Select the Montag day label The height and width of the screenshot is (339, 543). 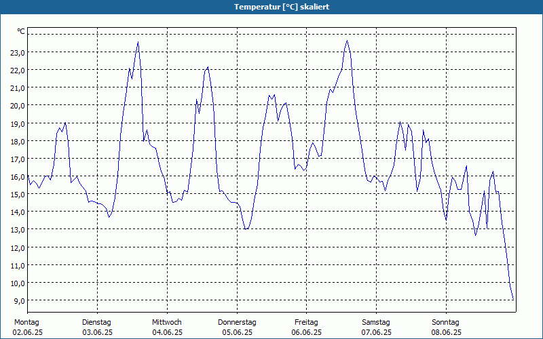click(26, 322)
